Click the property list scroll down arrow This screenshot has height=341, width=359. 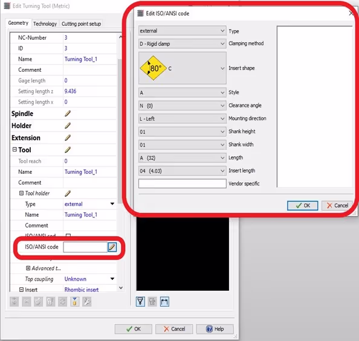point(121,288)
